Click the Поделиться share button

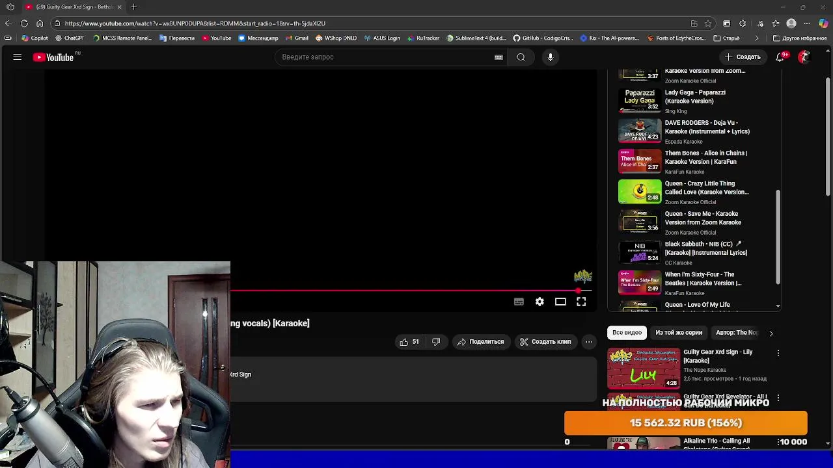(x=480, y=342)
